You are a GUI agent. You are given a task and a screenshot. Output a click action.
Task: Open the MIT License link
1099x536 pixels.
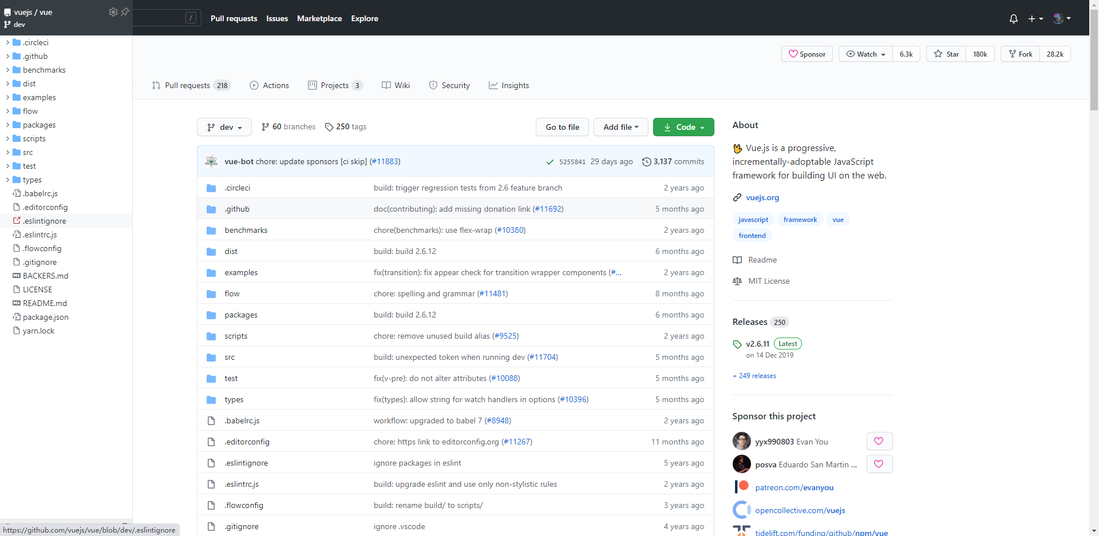click(761, 281)
